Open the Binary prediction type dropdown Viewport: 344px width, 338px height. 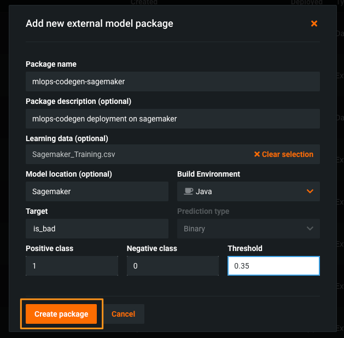click(x=248, y=229)
